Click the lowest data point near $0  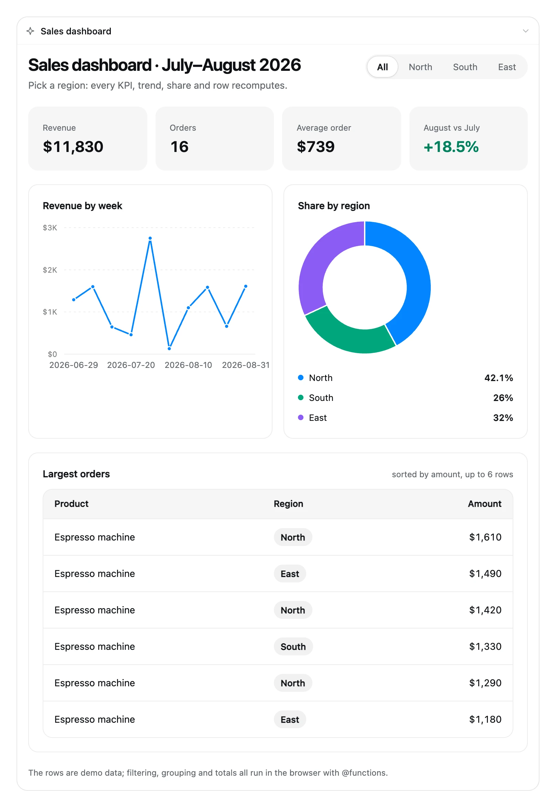169,348
